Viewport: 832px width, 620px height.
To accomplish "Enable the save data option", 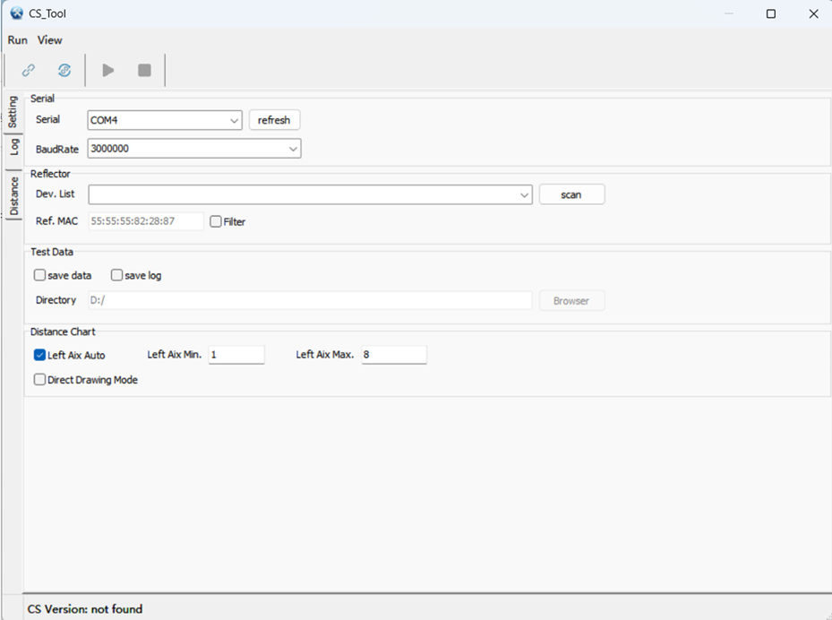I will coord(39,275).
